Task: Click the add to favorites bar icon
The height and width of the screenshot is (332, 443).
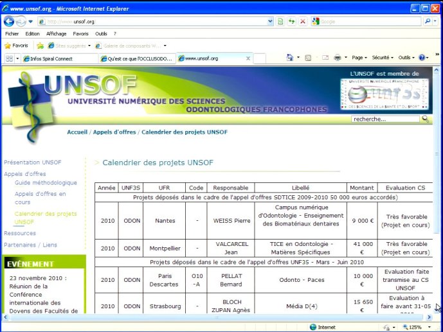Action: pos(40,46)
